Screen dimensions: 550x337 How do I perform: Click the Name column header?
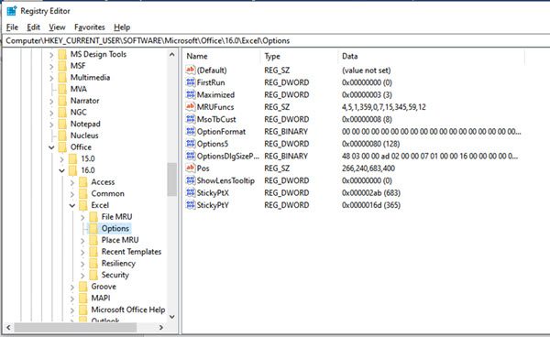point(222,56)
